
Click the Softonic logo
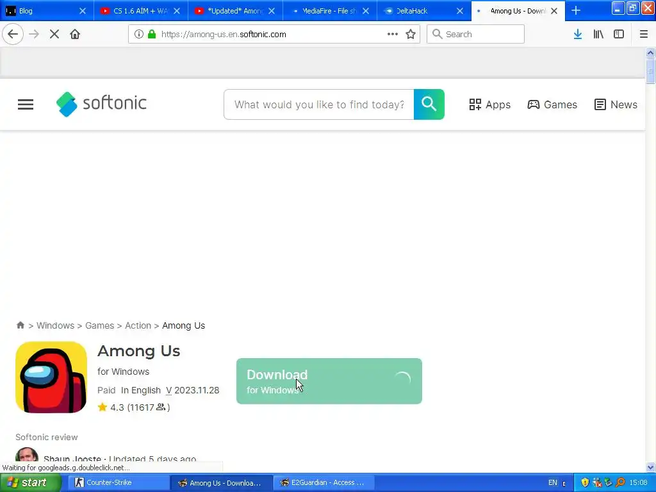click(101, 104)
